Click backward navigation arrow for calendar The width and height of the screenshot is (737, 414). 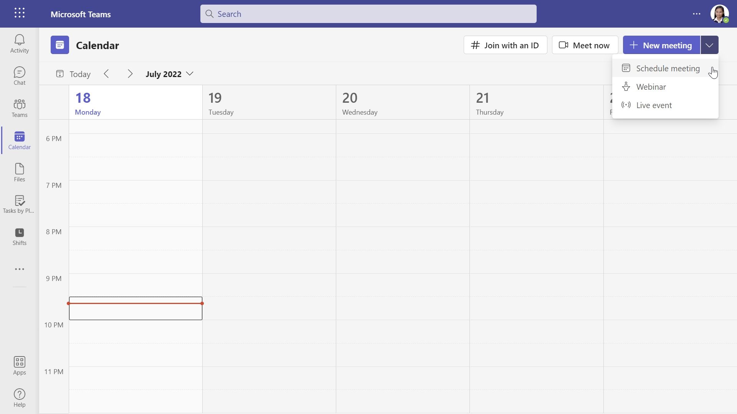point(106,74)
